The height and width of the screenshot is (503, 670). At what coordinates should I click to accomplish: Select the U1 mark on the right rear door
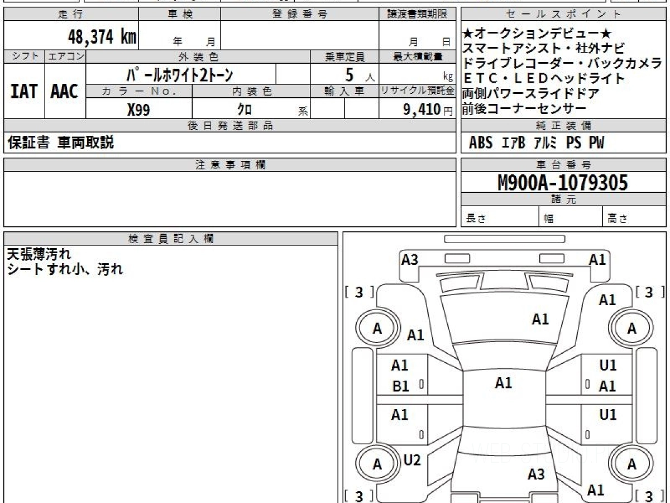(607, 415)
